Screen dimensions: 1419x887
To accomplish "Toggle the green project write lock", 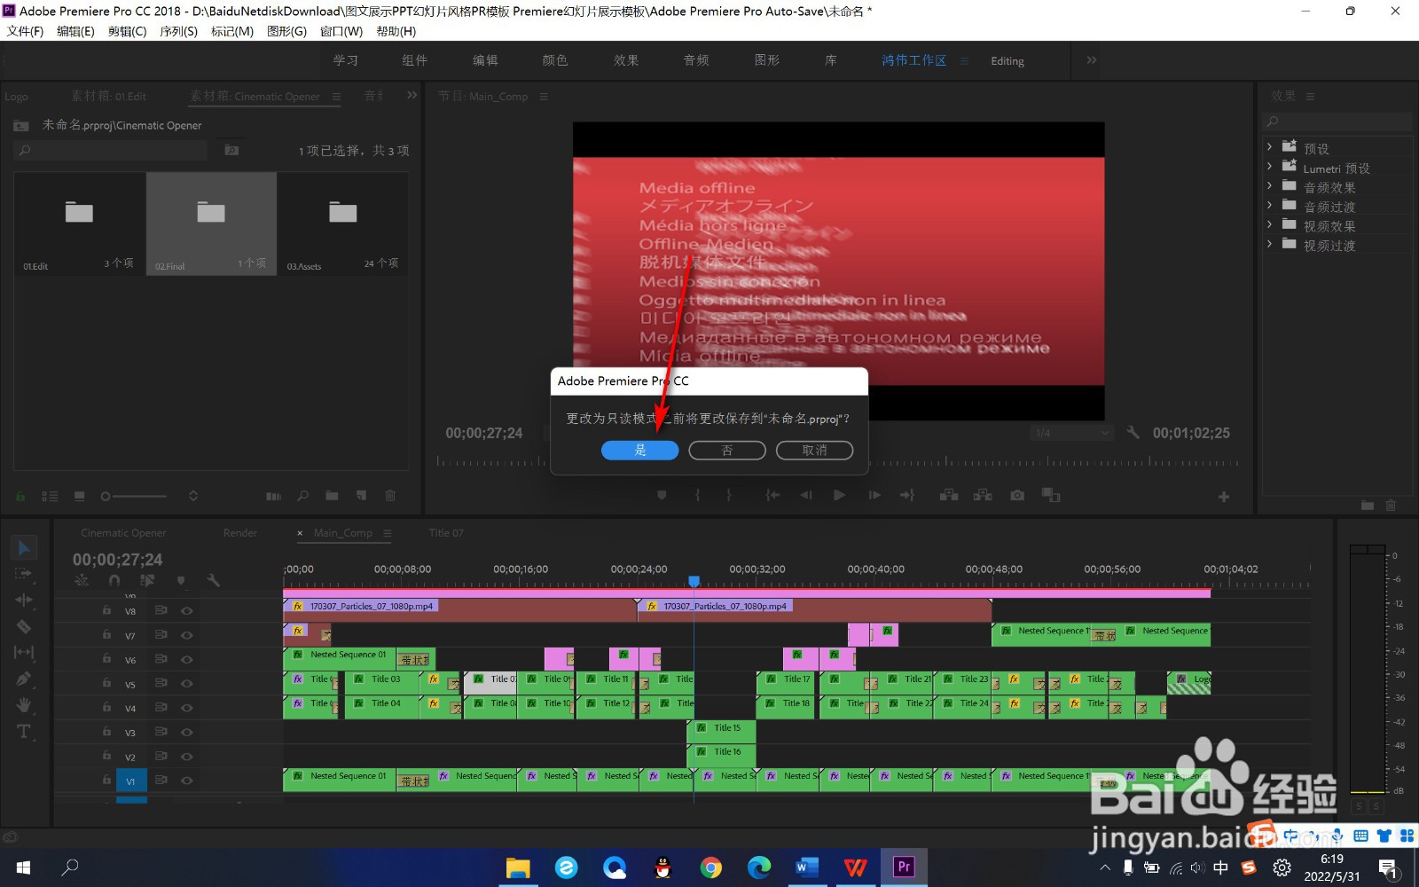I will coord(20,496).
